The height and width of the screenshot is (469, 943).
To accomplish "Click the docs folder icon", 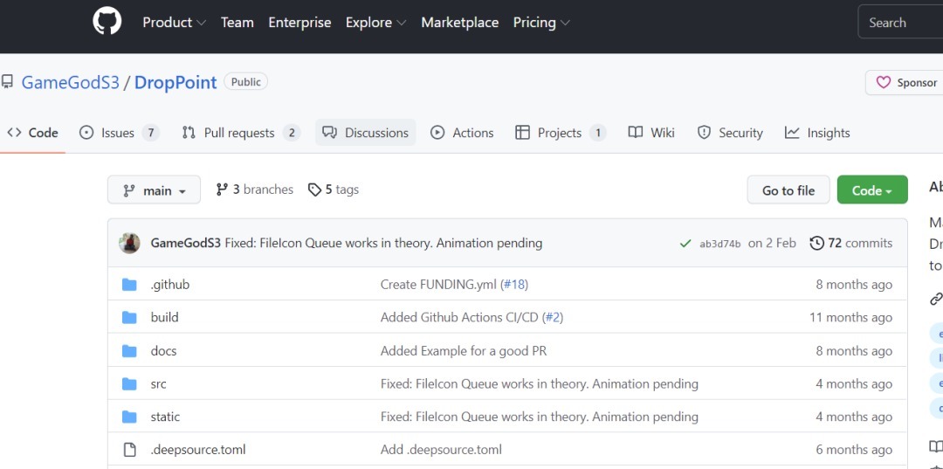I will pos(129,350).
